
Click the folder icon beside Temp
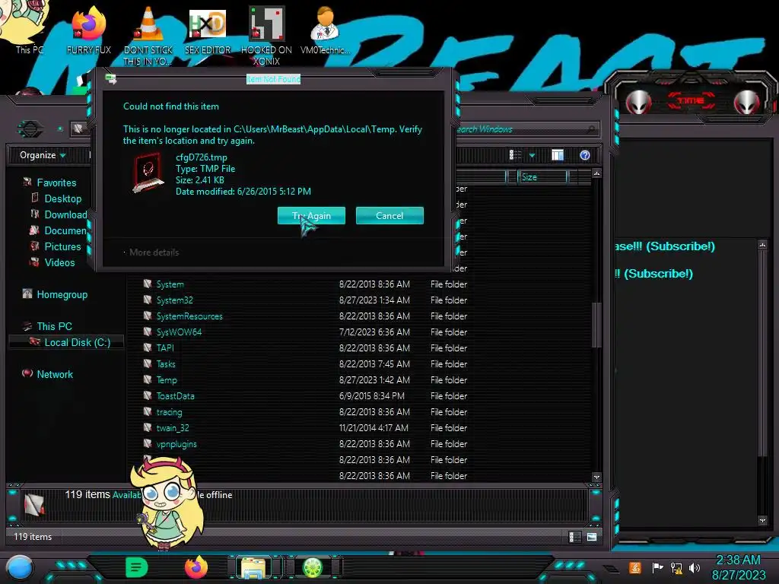click(x=148, y=379)
